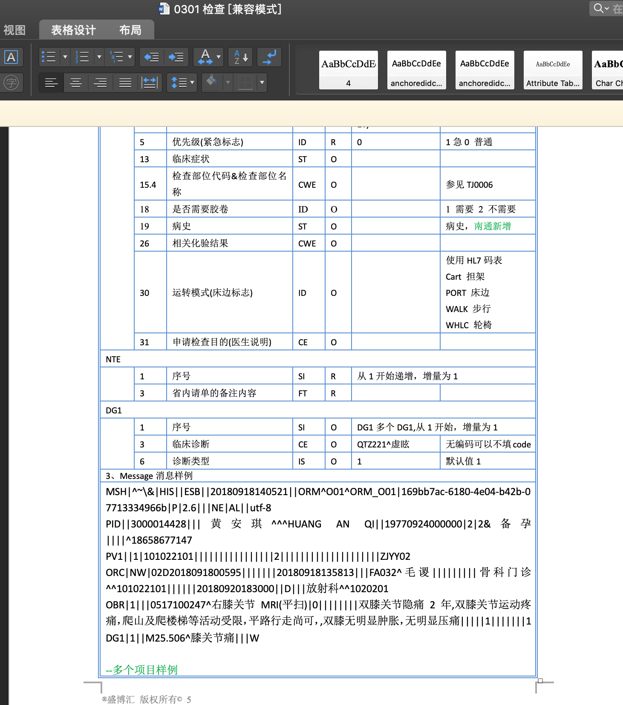Toggle justified text alignment
The width and height of the screenshot is (623, 705).
pyautogui.click(x=125, y=83)
